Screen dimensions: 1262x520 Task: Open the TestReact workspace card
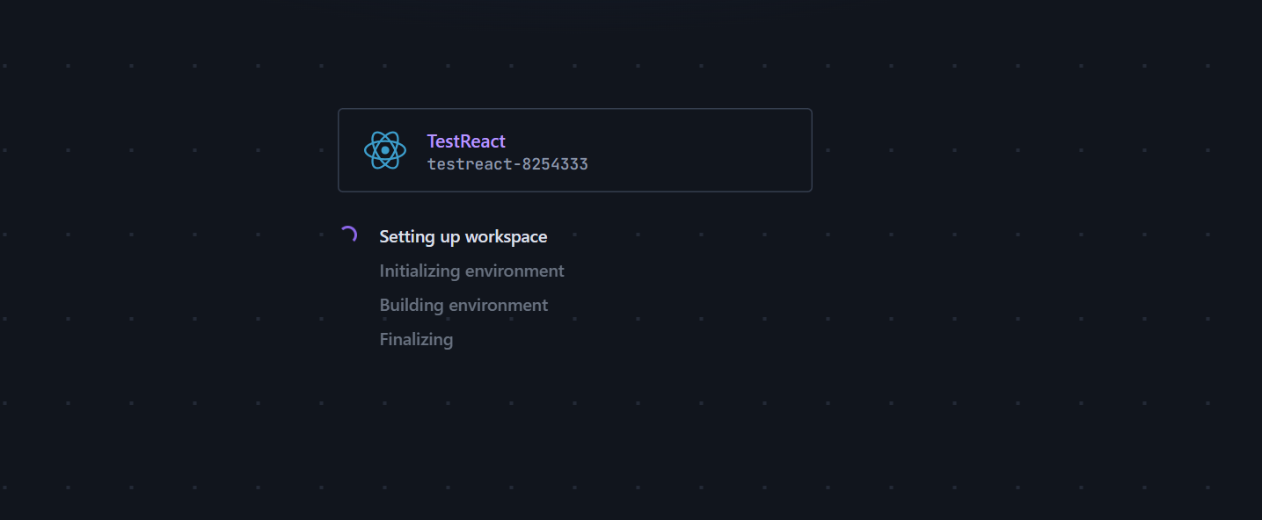click(574, 149)
